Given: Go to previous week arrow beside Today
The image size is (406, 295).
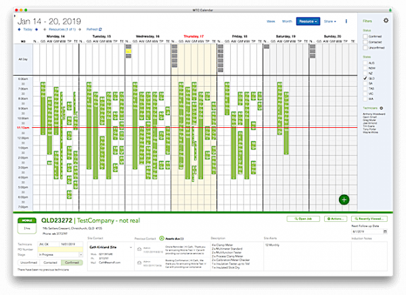Looking at the screenshot, I should (x=19, y=29).
